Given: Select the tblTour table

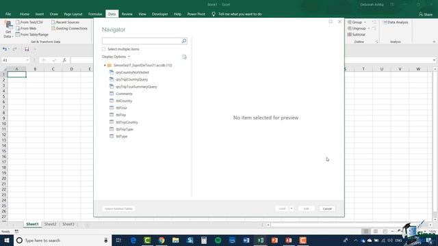Looking at the screenshot, I should 121,108.
